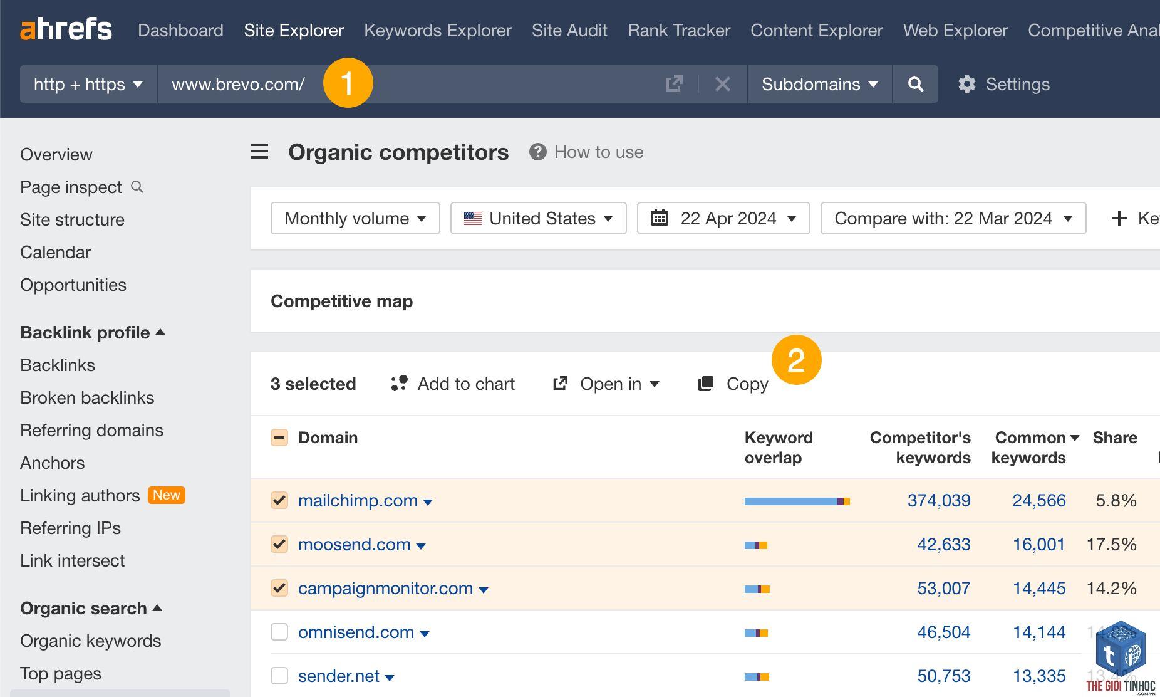1160x697 pixels.
Task: Open Web Explorer tab
Action: (x=955, y=30)
